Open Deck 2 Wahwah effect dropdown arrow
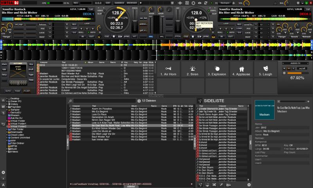The height and width of the screenshot is (188, 313). (x=309, y=32)
